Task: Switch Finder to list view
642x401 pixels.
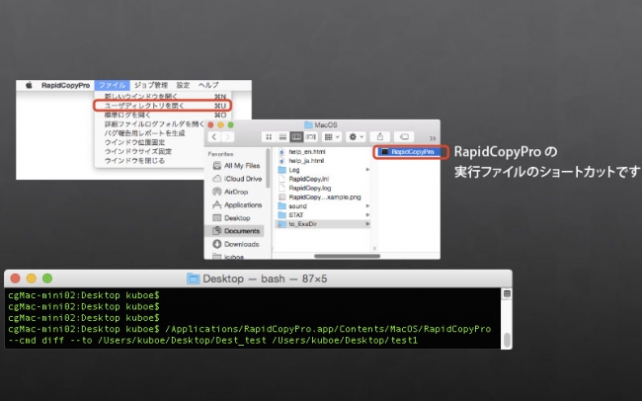Action: [x=282, y=137]
